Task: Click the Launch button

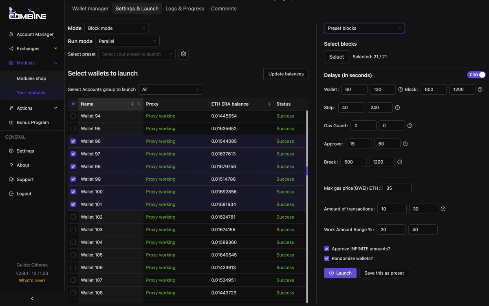Action: coord(340,273)
